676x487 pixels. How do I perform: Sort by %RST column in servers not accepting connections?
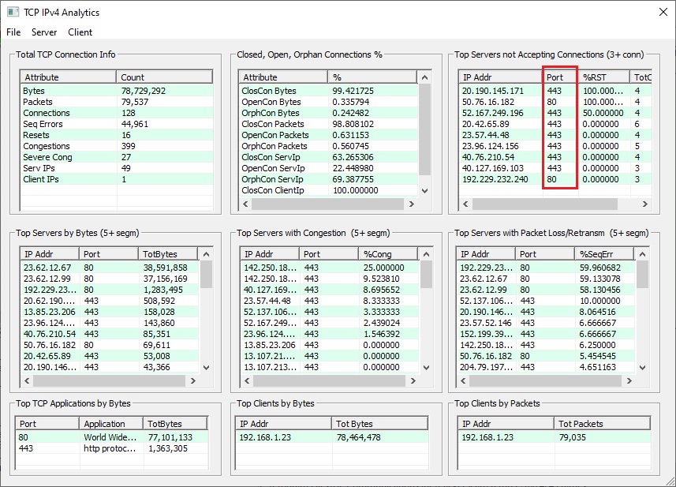(x=603, y=77)
